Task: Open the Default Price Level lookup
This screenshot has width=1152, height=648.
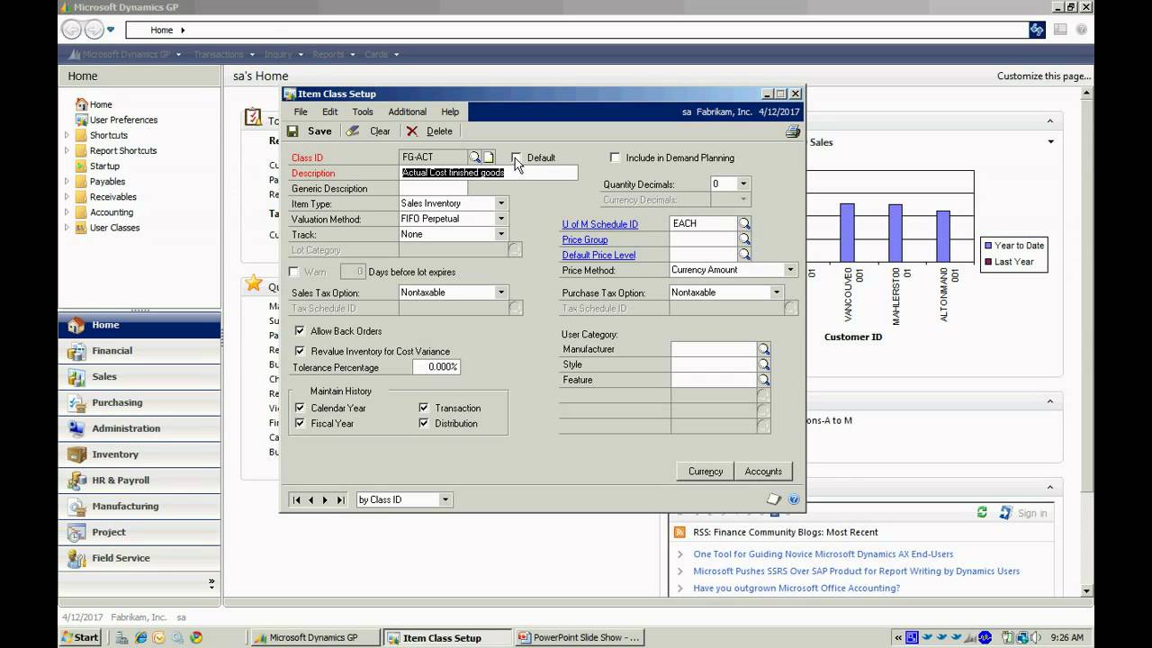Action: coord(744,255)
